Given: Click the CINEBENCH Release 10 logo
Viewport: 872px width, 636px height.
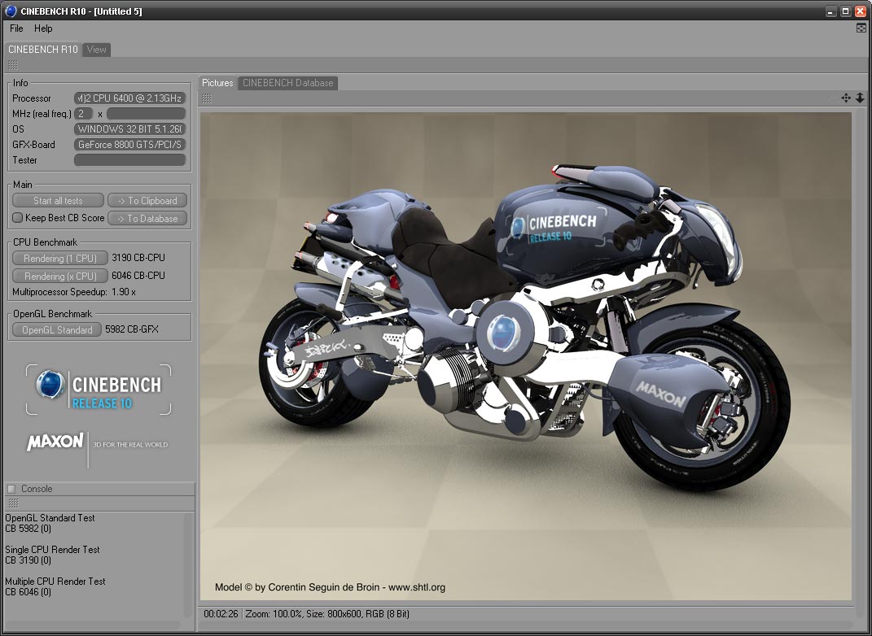Looking at the screenshot, I should [99, 390].
